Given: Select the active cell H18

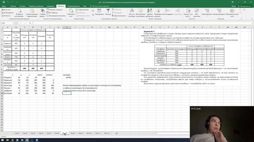Looking at the screenshot, I should tap(67, 93).
